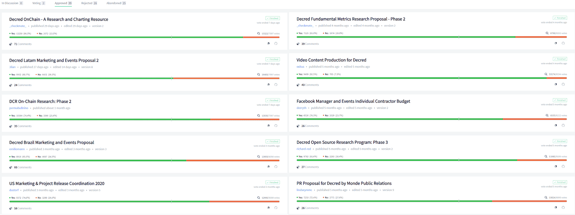The width and height of the screenshot is (575, 215).
Task: Open the Decred Latam Marketing and Events Proposal 2
Action: 54,61
